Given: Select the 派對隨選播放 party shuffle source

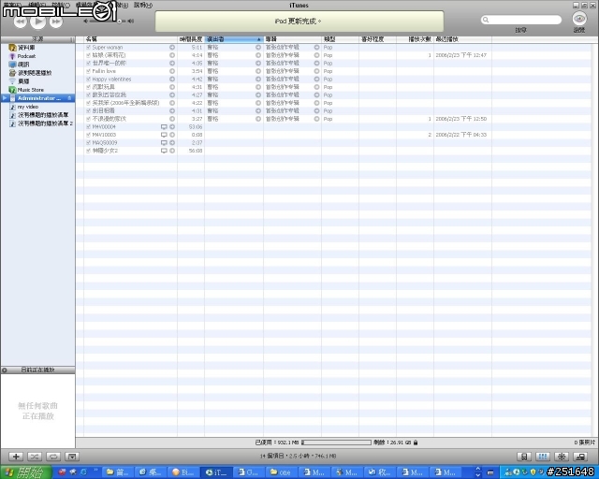Looking at the screenshot, I should pyautogui.click(x=35, y=73).
